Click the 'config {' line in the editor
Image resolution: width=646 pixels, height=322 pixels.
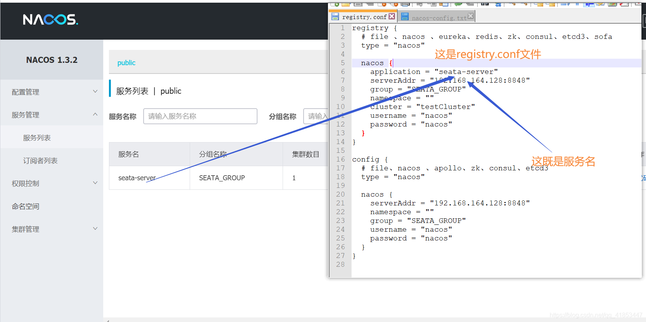[x=370, y=159]
